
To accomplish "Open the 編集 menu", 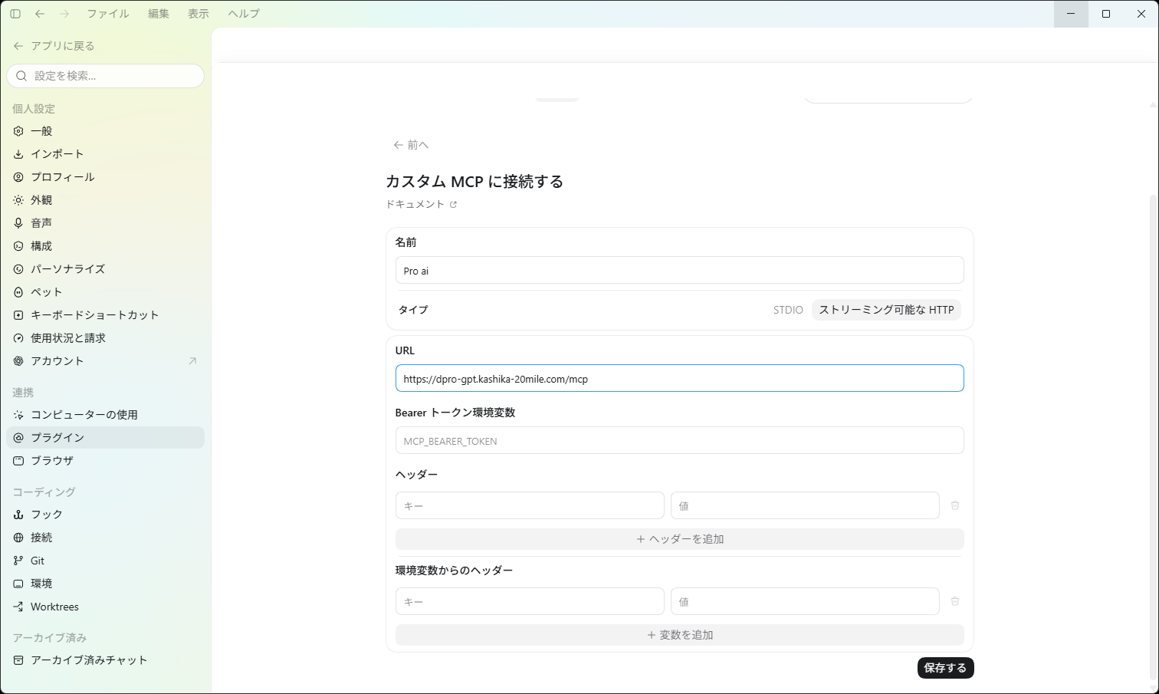I will pyautogui.click(x=159, y=14).
